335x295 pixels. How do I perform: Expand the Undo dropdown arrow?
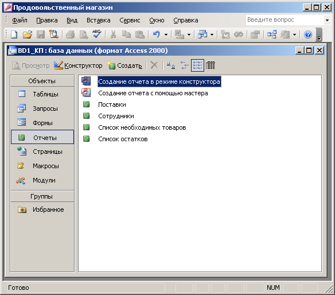(166, 34)
